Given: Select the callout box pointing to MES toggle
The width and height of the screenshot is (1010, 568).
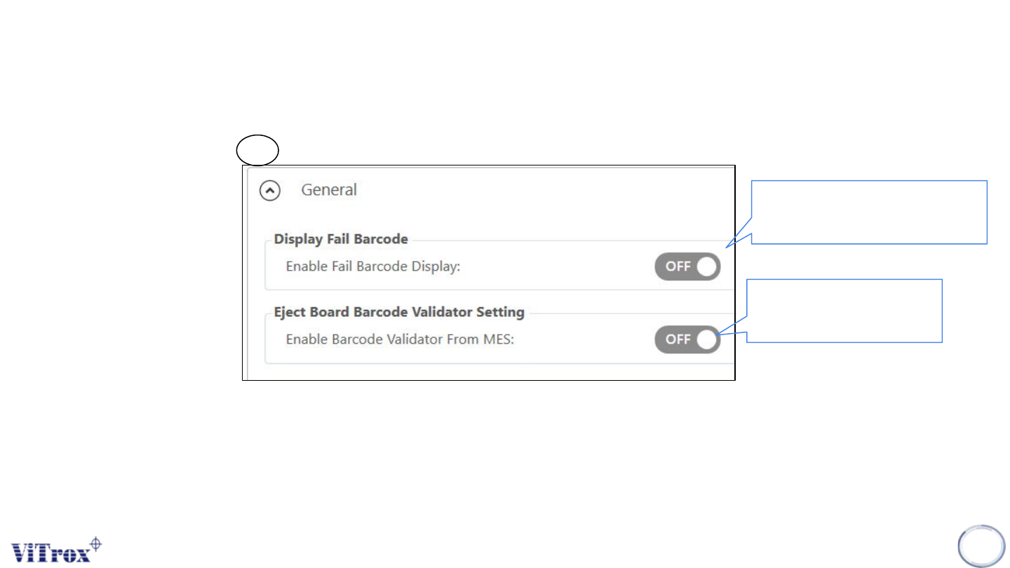Looking at the screenshot, I should [x=844, y=311].
